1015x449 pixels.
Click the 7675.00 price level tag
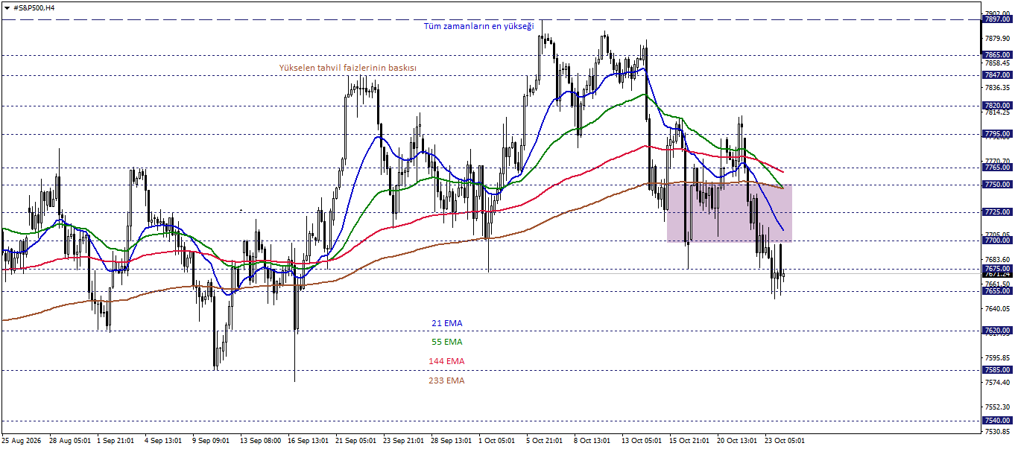pos(997,268)
